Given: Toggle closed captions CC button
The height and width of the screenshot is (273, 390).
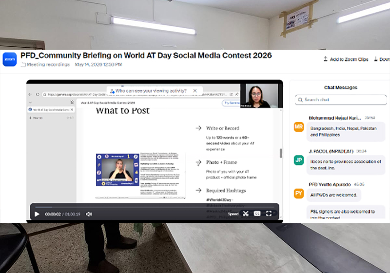Looking at the screenshot, I should pos(257,214).
